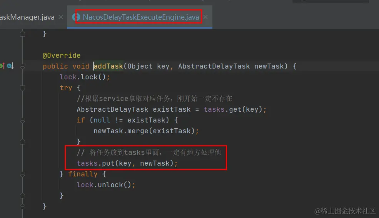This screenshot has width=379, height=218.
Task: Click the @Override annotation
Action: [x=62, y=55]
